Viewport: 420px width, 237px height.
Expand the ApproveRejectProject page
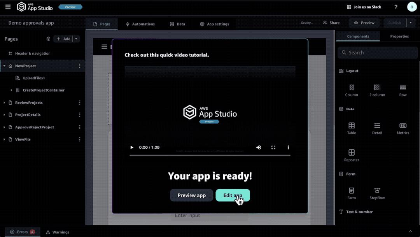click(4, 127)
